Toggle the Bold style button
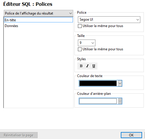Screen dimensions: 145x139 (81, 66)
